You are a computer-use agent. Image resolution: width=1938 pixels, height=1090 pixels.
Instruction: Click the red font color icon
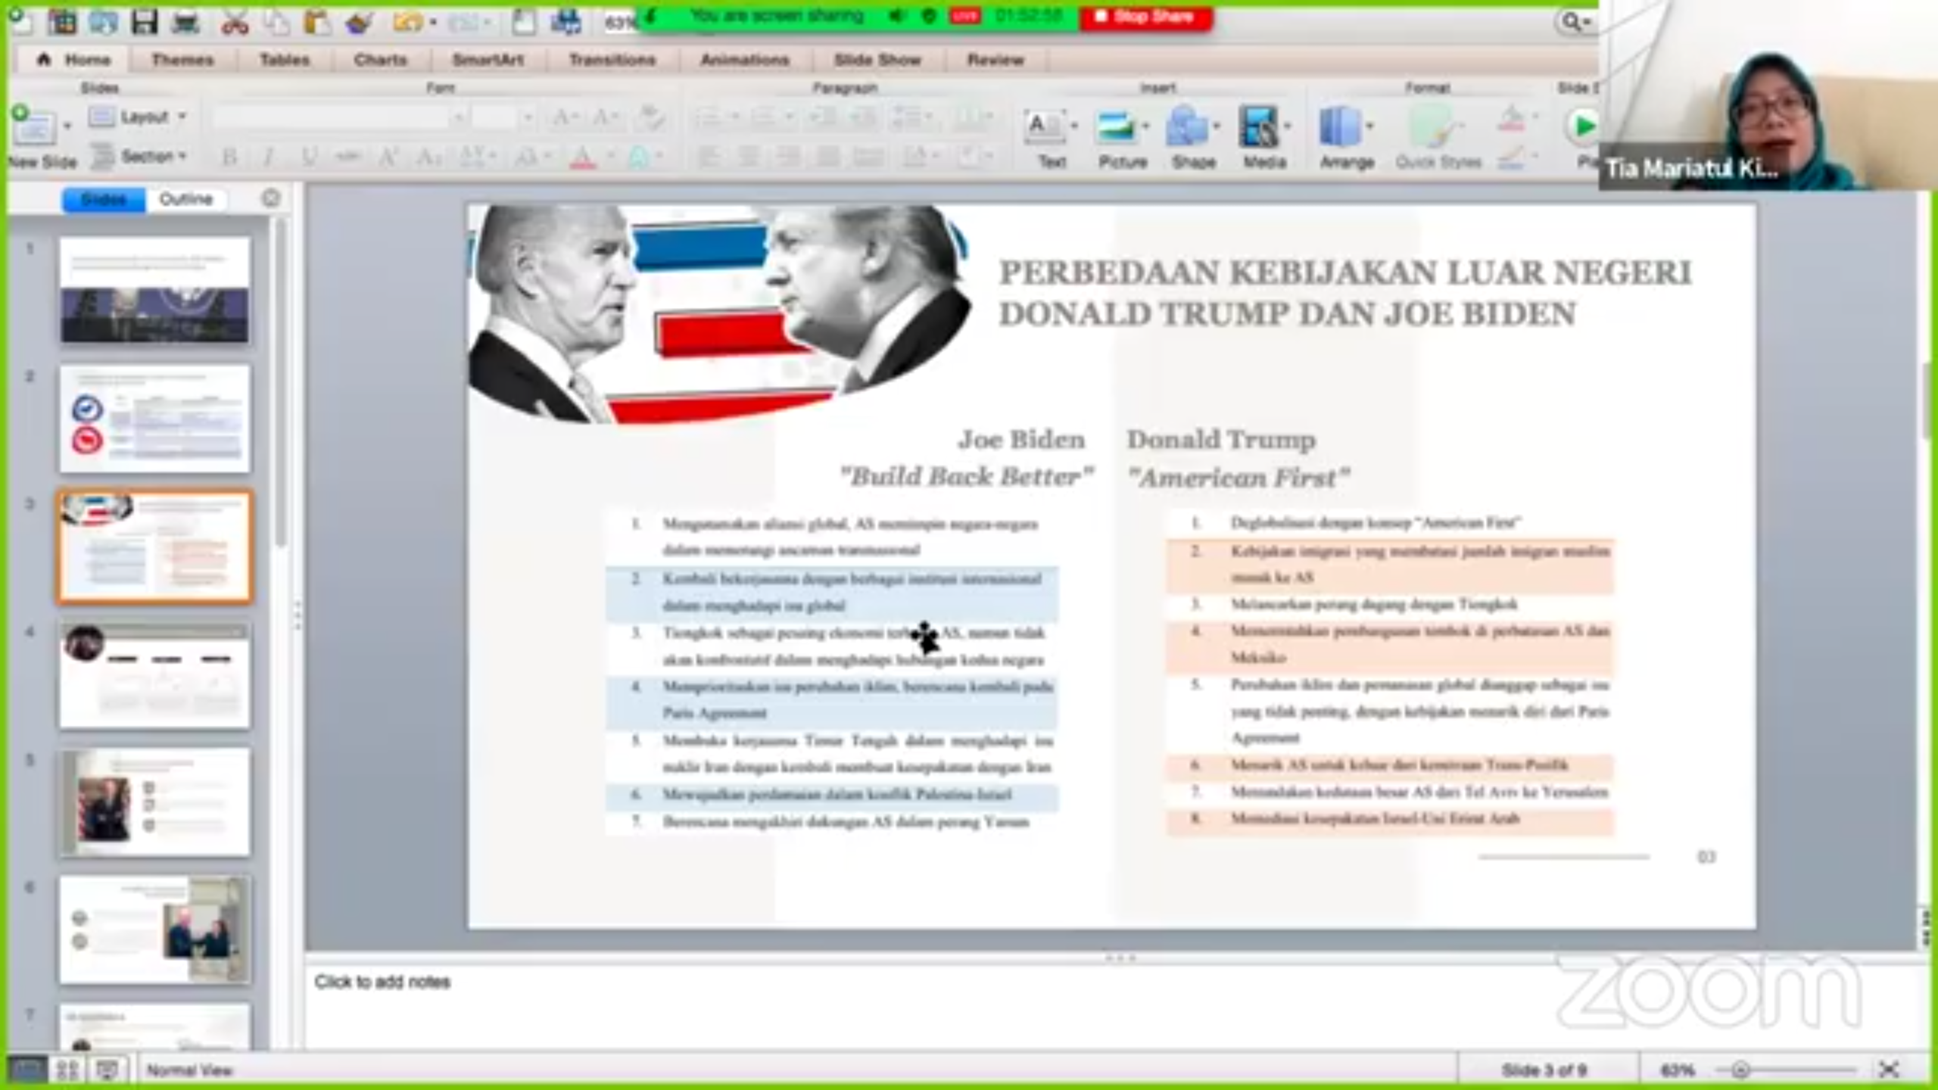(583, 157)
